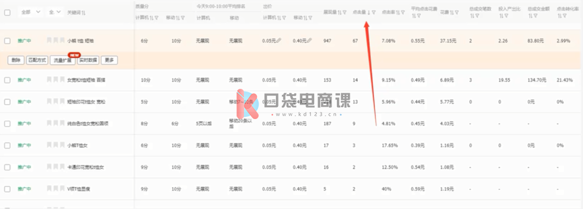Click the 删除 button

[x=16, y=60]
